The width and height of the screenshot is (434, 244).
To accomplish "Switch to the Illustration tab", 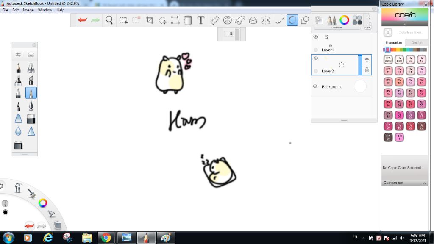I will coord(394,43).
